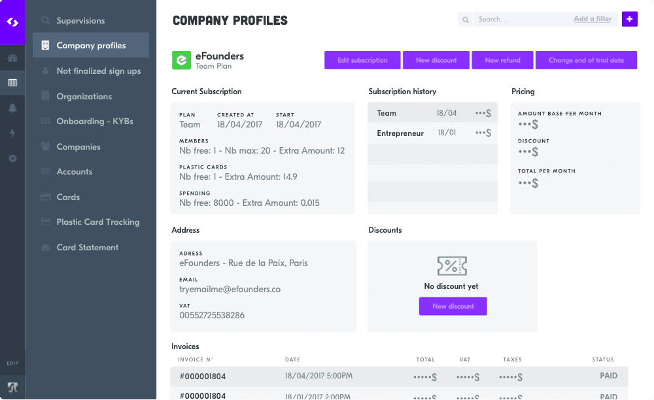Click the discount coupon icon
This screenshot has width=654, height=400.
(x=452, y=266)
